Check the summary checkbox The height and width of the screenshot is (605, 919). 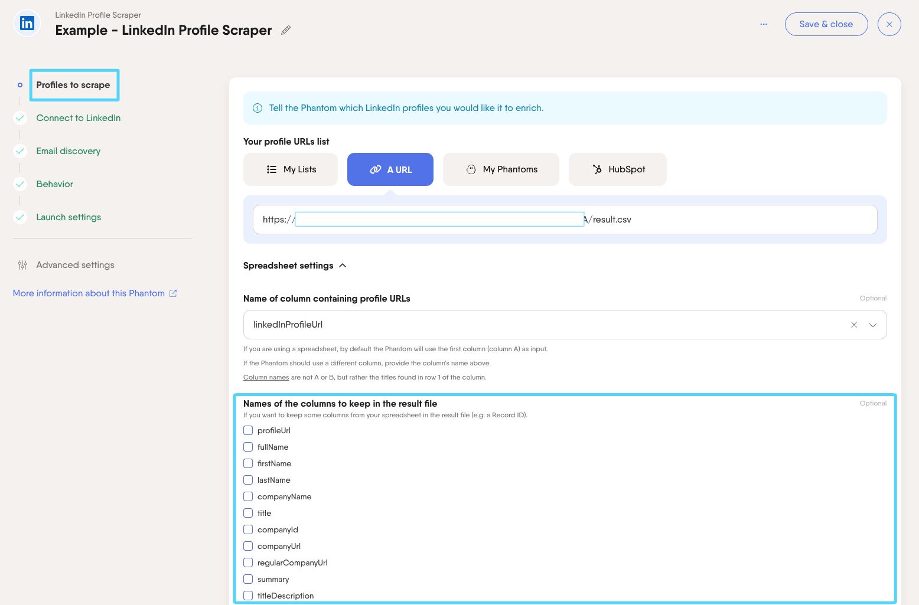tap(248, 579)
